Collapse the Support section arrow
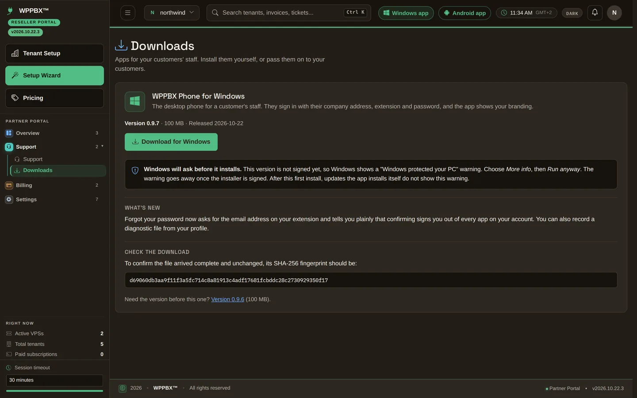Image resolution: width=637 pixels, height=398 pixels. (x=102, y=146)
